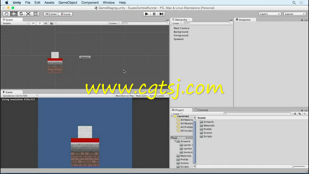Open Prefab folder in Assets list

(x=206, y=129)
